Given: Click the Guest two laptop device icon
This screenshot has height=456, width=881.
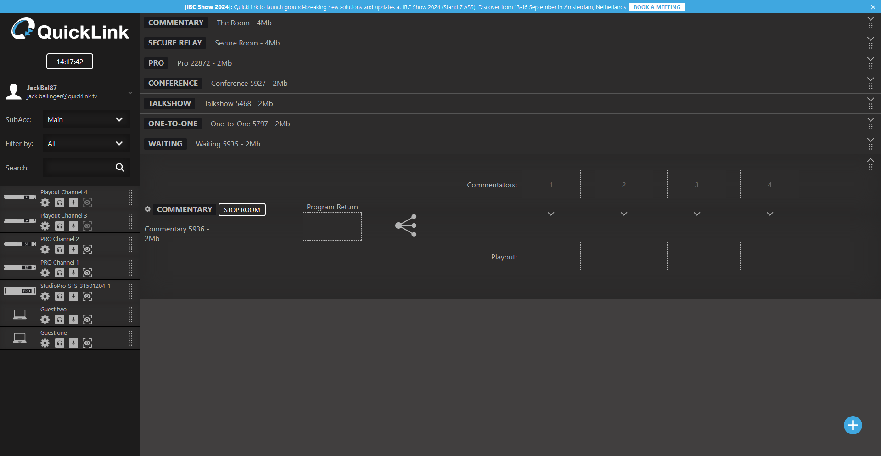Looking at the screenshot, I should coord(20,315).
